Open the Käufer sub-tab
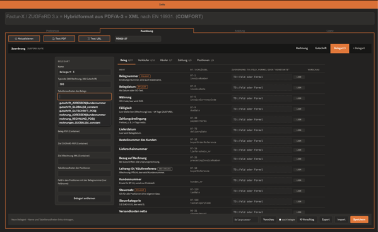 (166, 61)
